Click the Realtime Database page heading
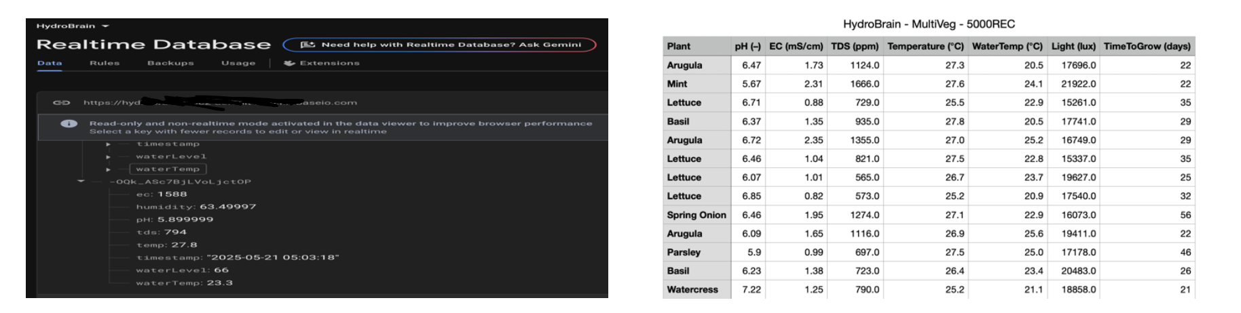The width and height of the screenshot is (1241, 313). tap(153, 45)
